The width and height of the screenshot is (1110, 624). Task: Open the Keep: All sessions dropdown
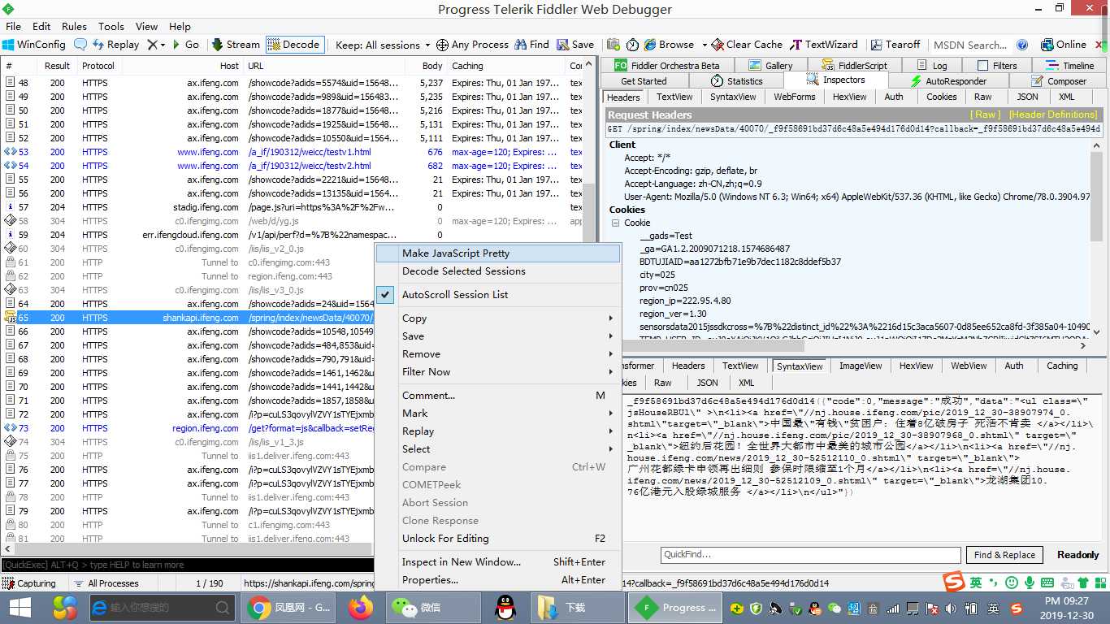382,45
